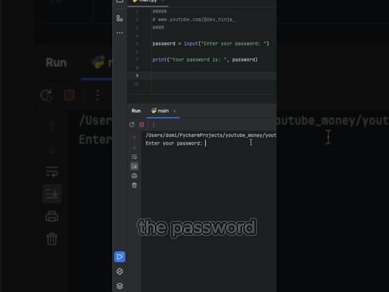Click line number 10 in gutter
This screenshot has height=292, width=389.
click(x=136, y=84)
